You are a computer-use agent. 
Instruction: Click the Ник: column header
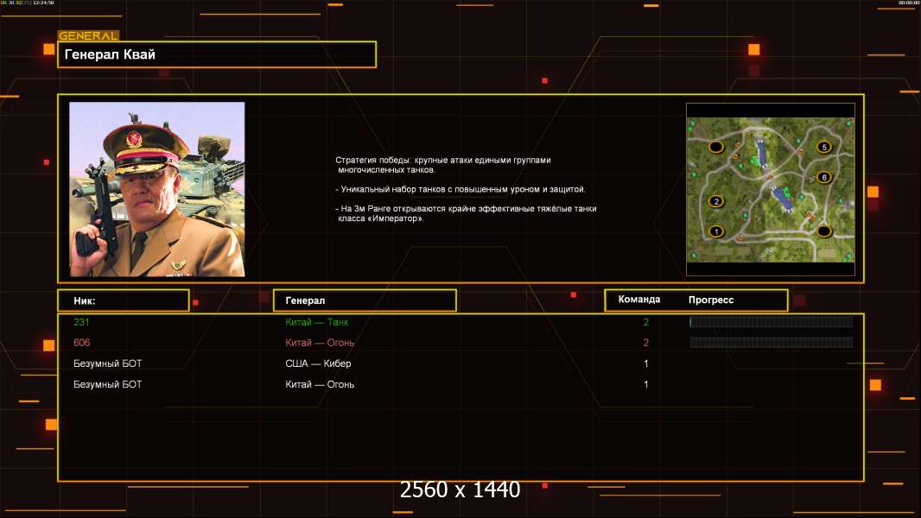click(123, 300)
